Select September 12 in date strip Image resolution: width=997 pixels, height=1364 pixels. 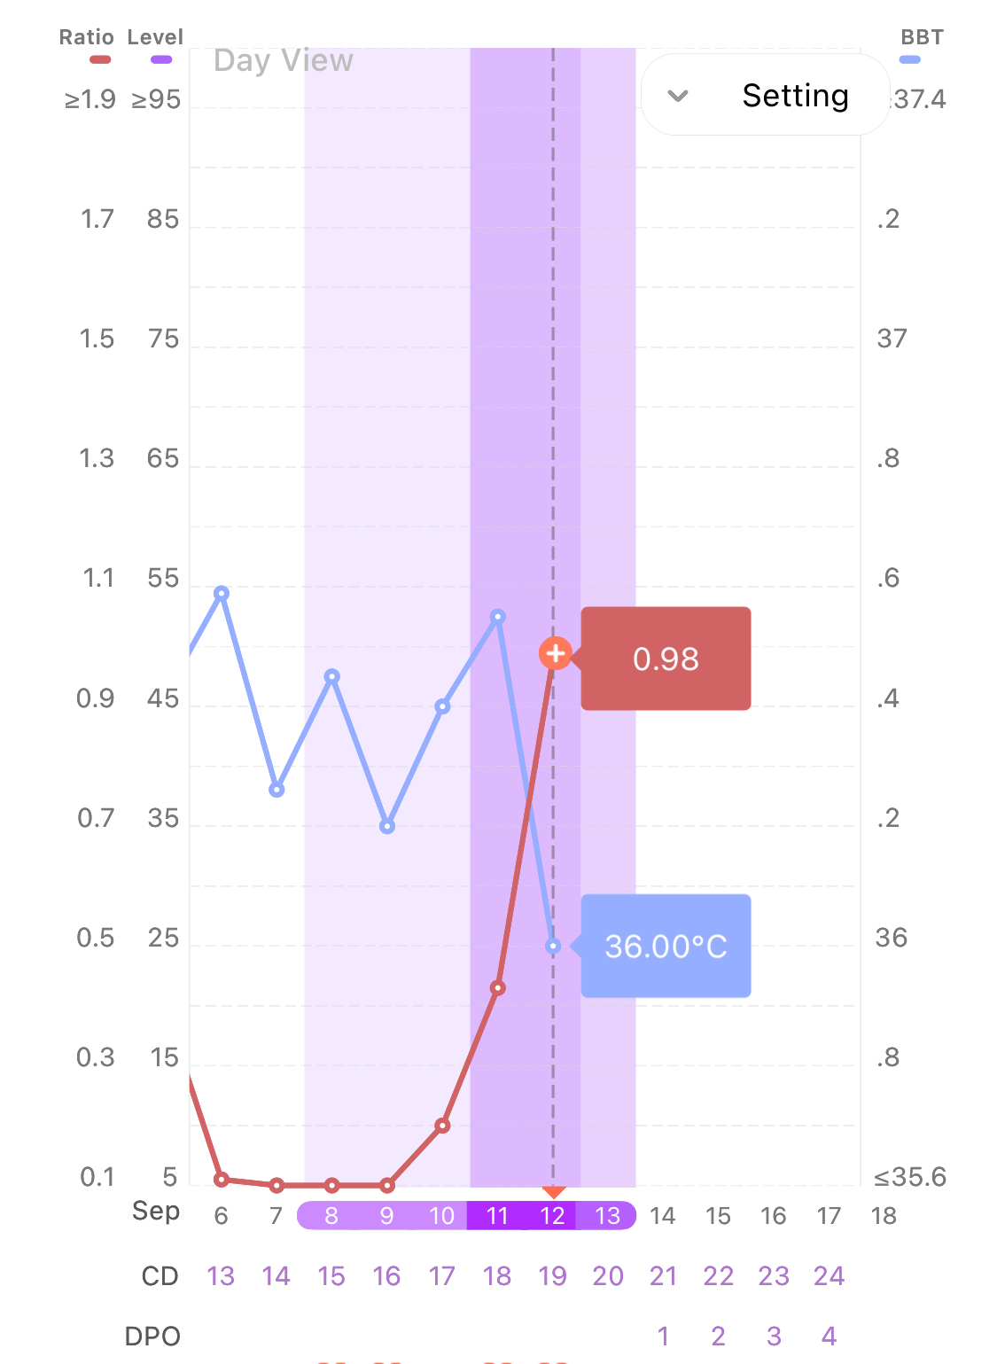(552, 1215)
